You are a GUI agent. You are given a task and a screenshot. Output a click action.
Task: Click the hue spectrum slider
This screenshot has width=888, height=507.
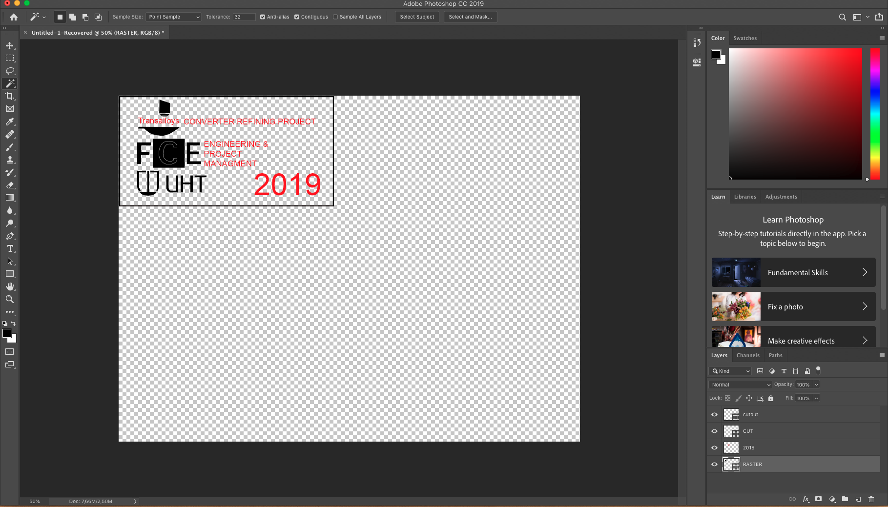[875, 114]
